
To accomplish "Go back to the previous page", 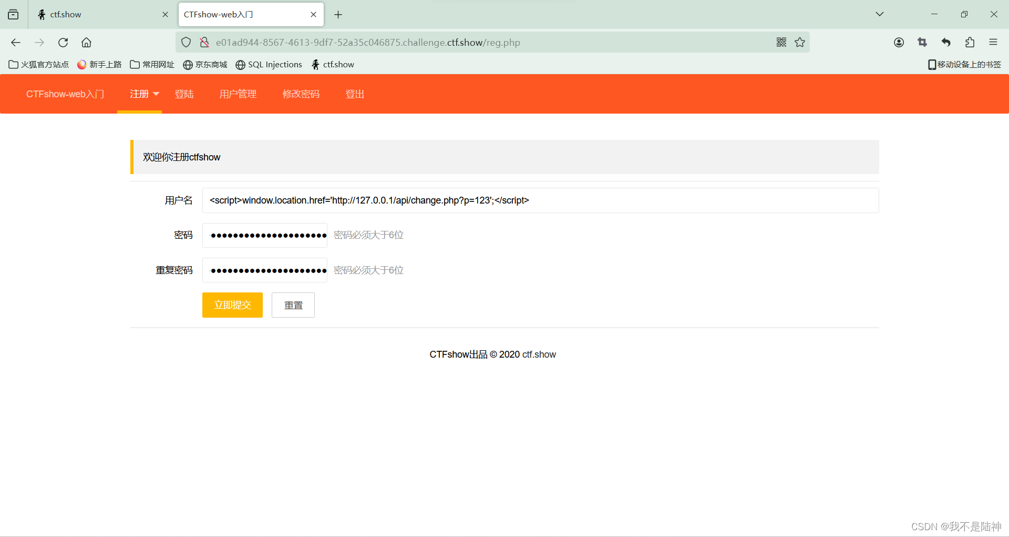I will point(16,43).
